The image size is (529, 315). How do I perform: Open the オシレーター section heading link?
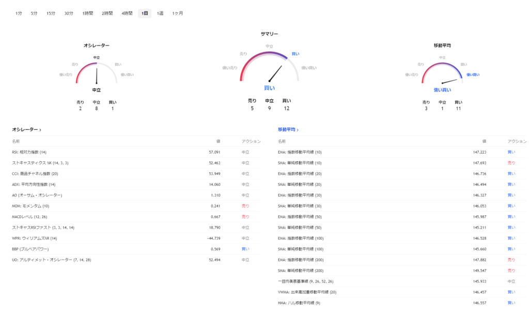coord(26,129)
